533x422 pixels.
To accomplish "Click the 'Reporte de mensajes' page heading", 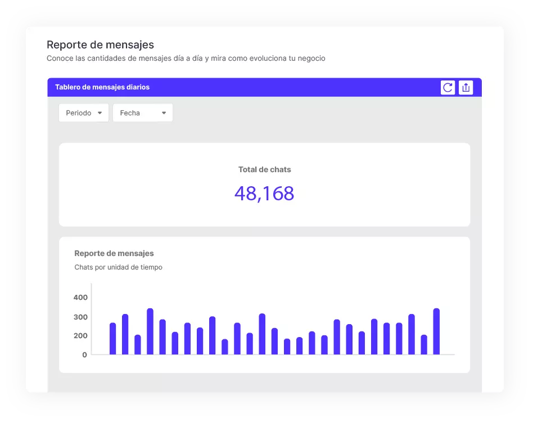I will tap(100, 44).
